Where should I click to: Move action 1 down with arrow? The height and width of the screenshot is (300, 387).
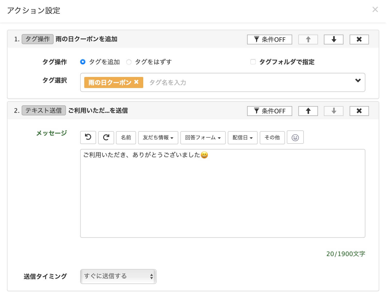click(x=333, y=40)
